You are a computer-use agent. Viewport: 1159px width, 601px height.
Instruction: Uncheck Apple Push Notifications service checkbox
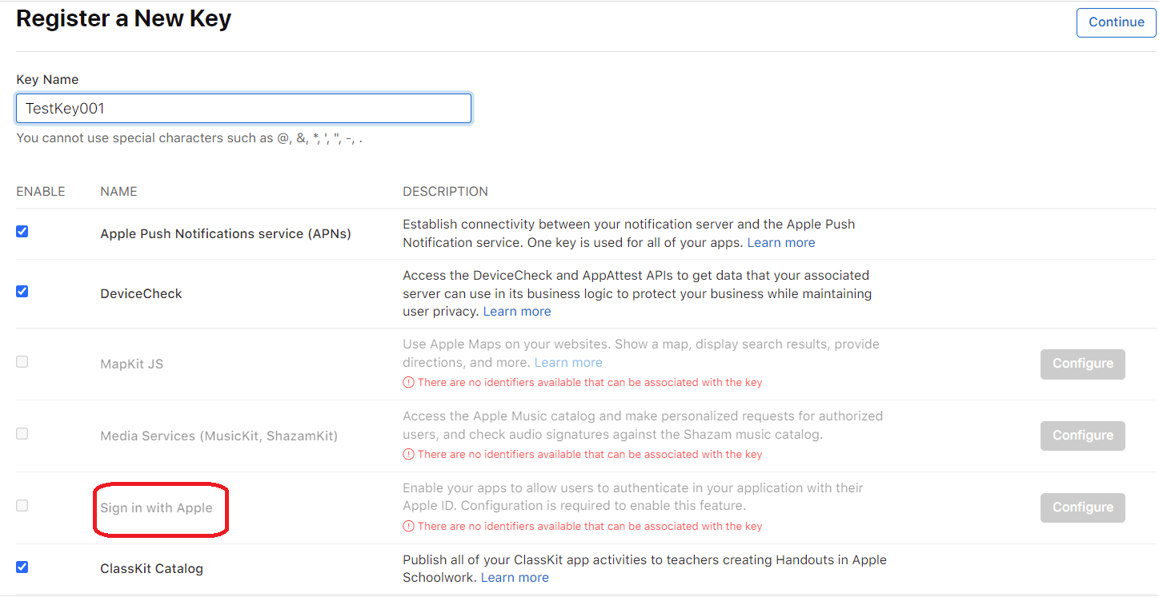[22, 232]
